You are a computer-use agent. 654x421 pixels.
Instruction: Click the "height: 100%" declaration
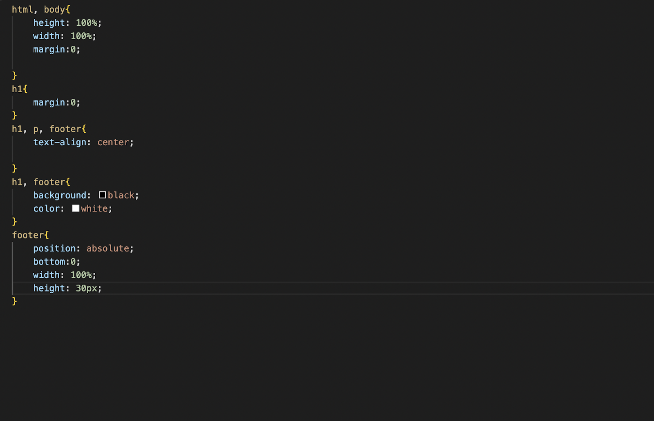coord(67,23)
